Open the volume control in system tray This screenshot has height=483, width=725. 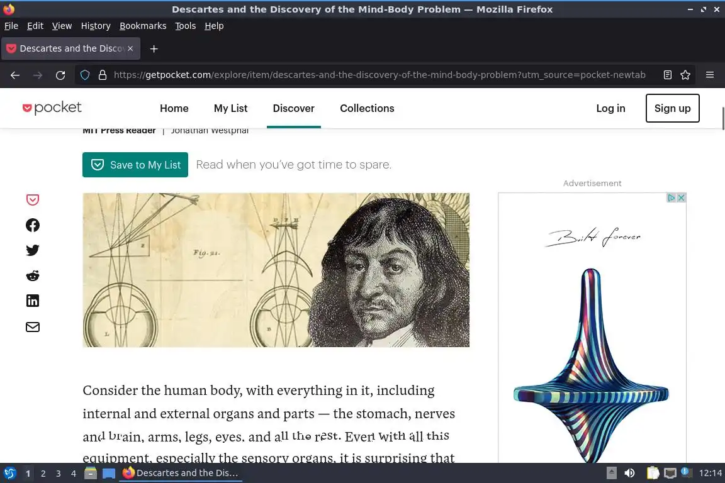pyautogui.click(x=629, y=473)
